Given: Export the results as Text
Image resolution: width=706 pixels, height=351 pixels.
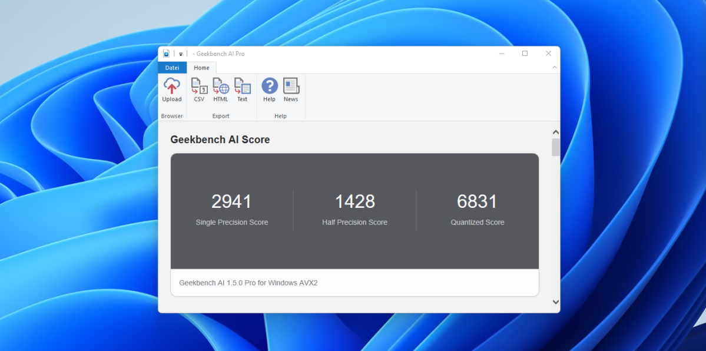Looking at the screenshot, I should [x=242, y=89].
